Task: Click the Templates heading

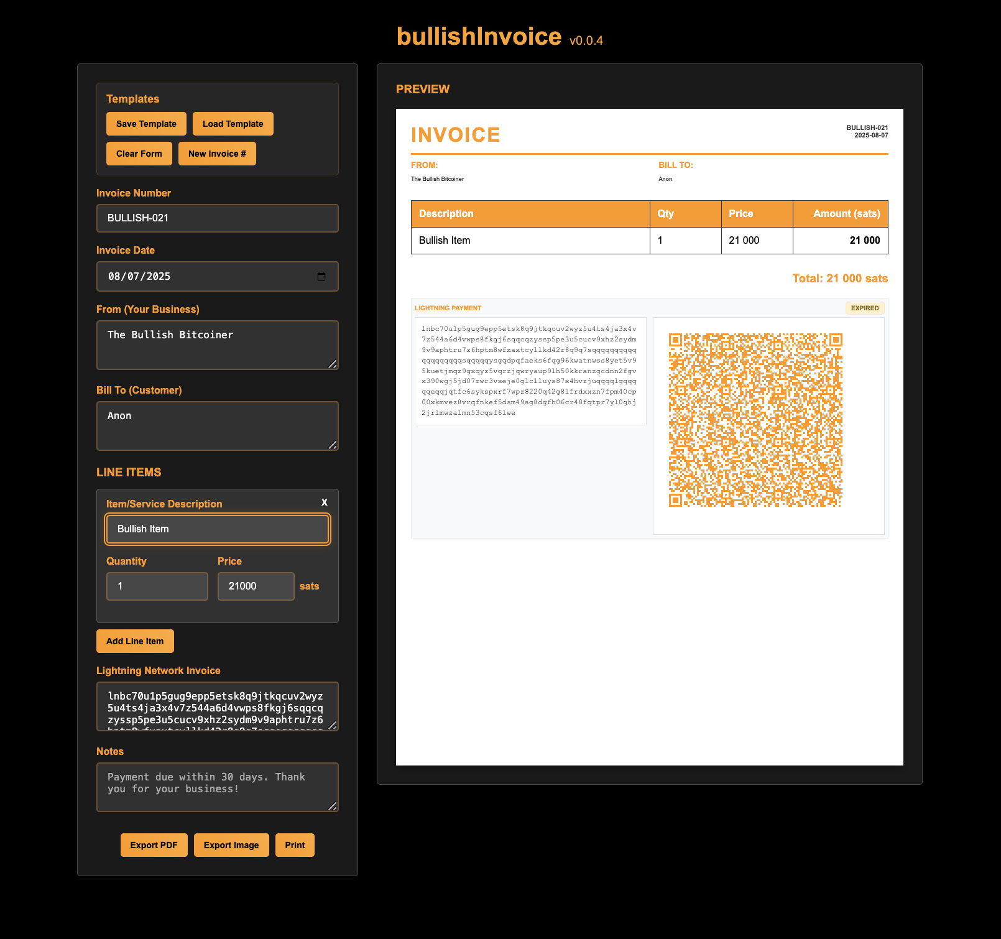Action: [132, 99]
